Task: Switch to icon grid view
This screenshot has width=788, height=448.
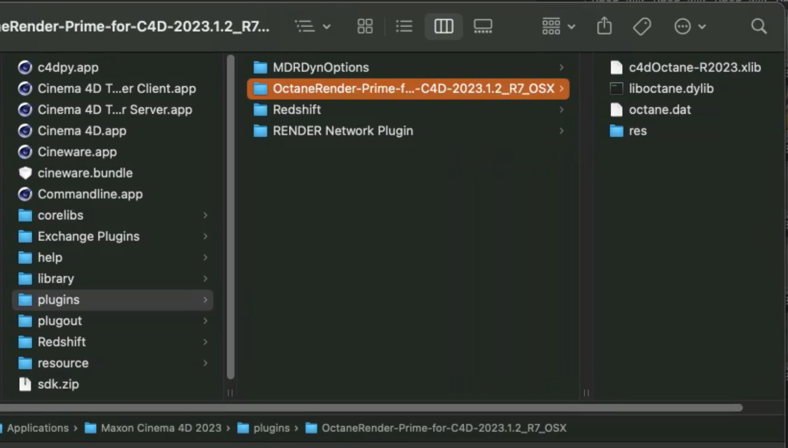Action: coord(365,26)
